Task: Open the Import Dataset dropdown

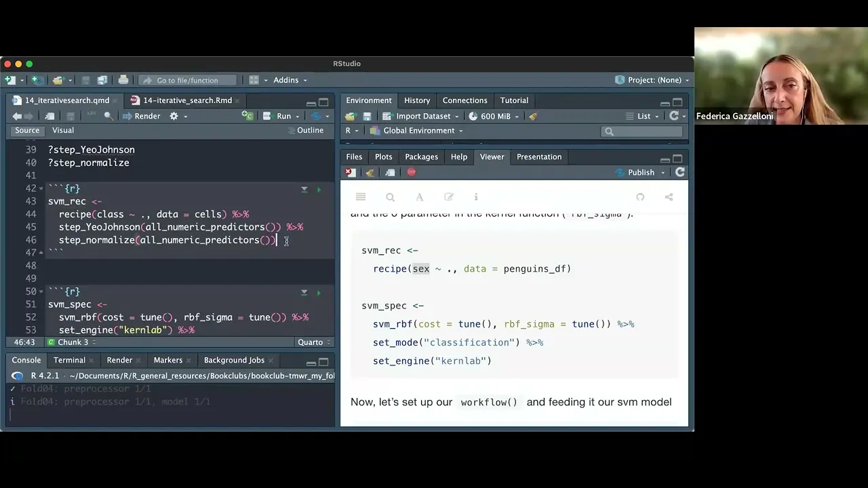Action: click(421, 117)
